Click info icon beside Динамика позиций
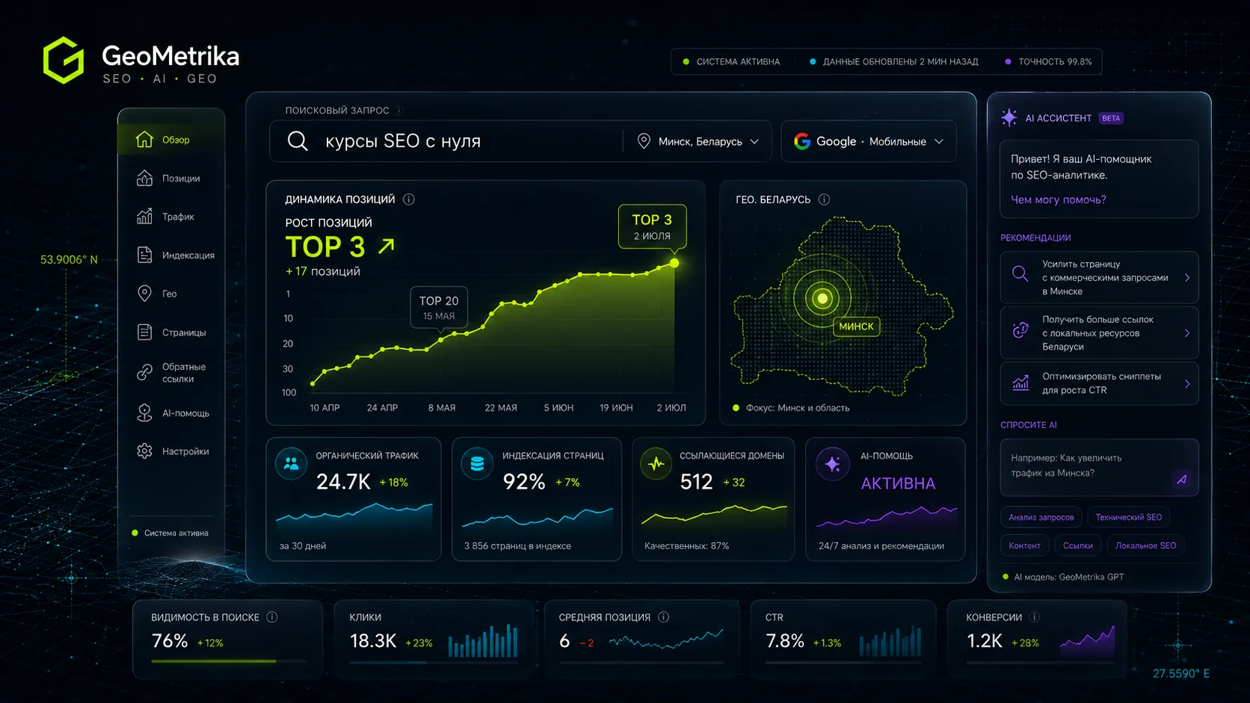Screen dimensions: 1250x703 pos(409,199)
